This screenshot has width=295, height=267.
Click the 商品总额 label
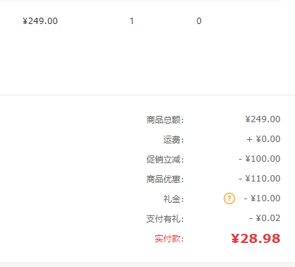point(165,120)
